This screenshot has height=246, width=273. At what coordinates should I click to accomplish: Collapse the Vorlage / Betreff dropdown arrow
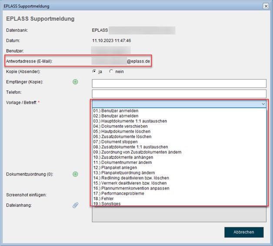pyautogui.click(x=263, y=104)
